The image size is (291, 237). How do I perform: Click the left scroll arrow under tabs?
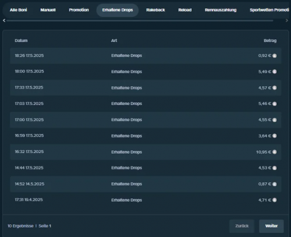click(4, 20)
